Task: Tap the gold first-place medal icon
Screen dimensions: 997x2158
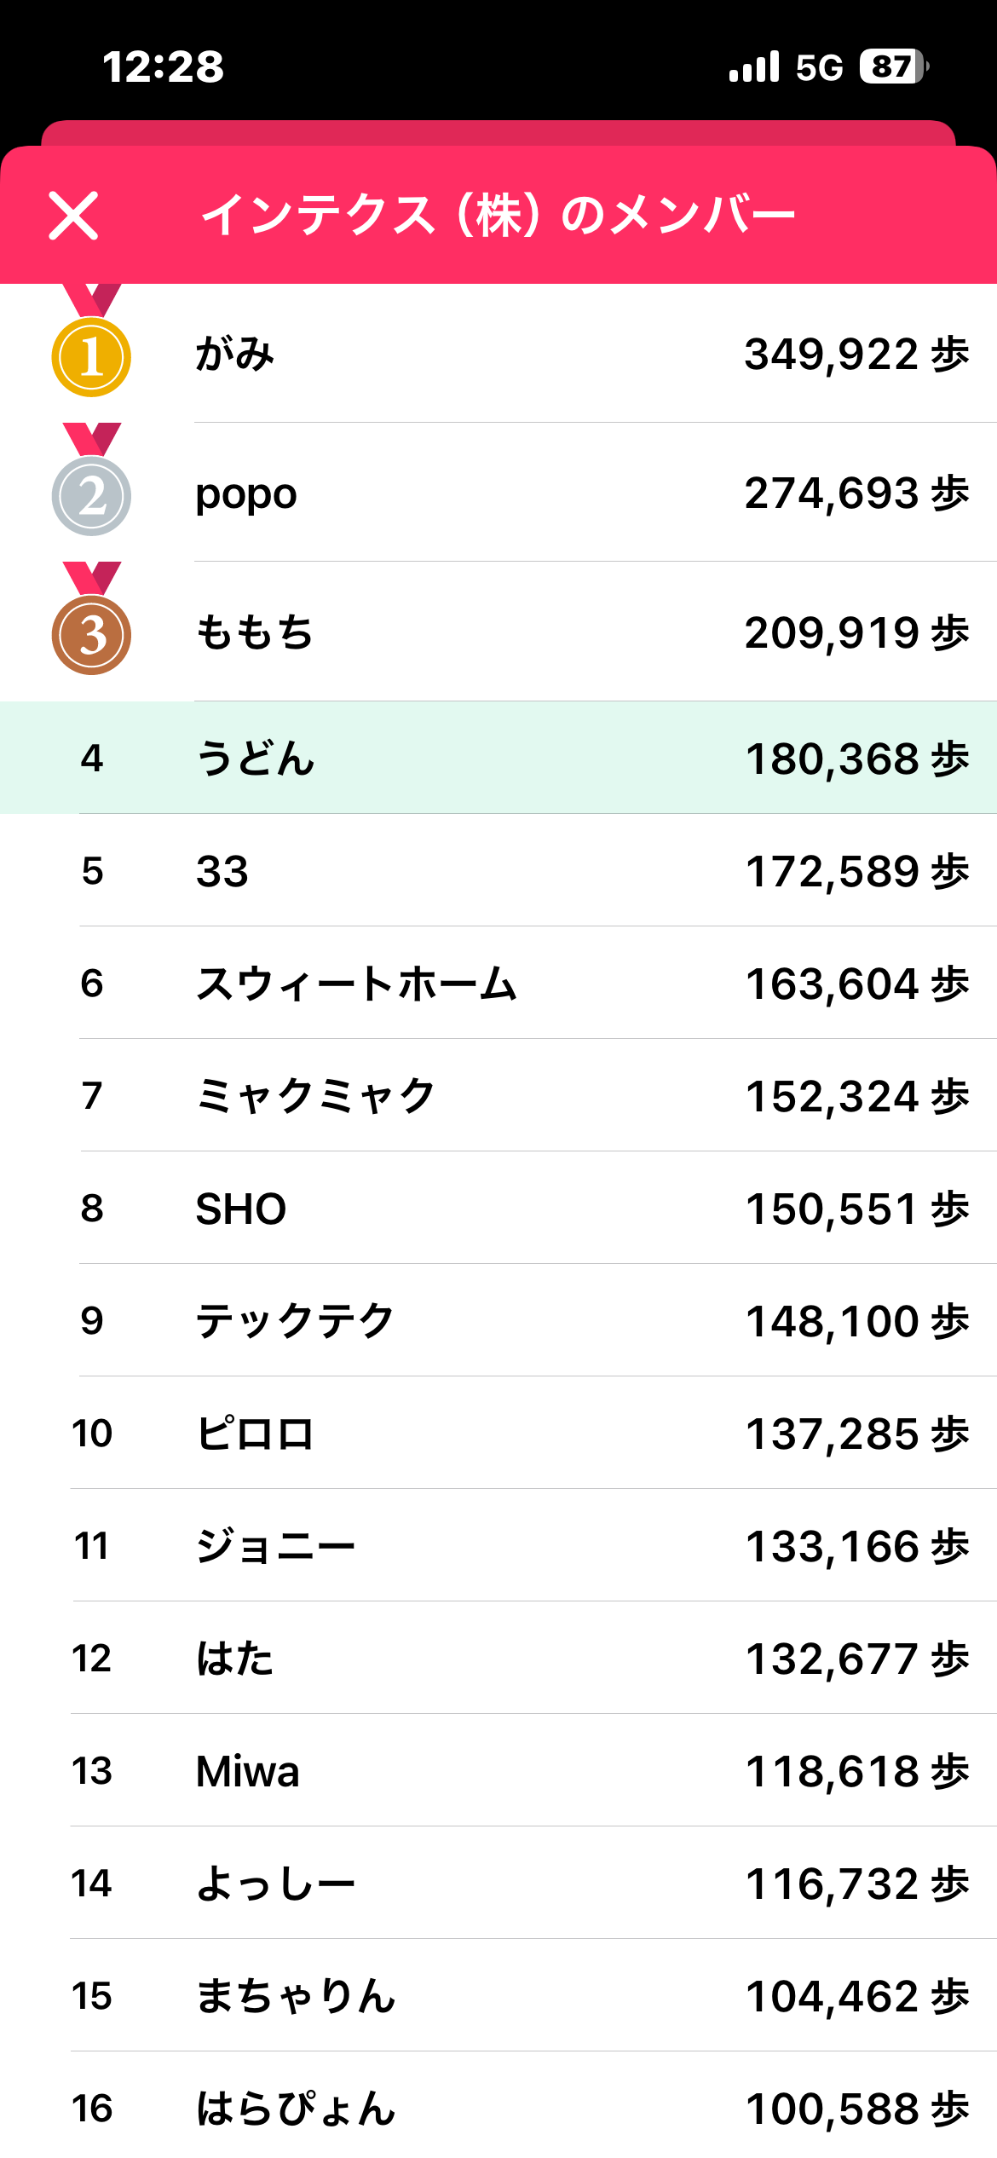Action: click(x=91, y=356)
